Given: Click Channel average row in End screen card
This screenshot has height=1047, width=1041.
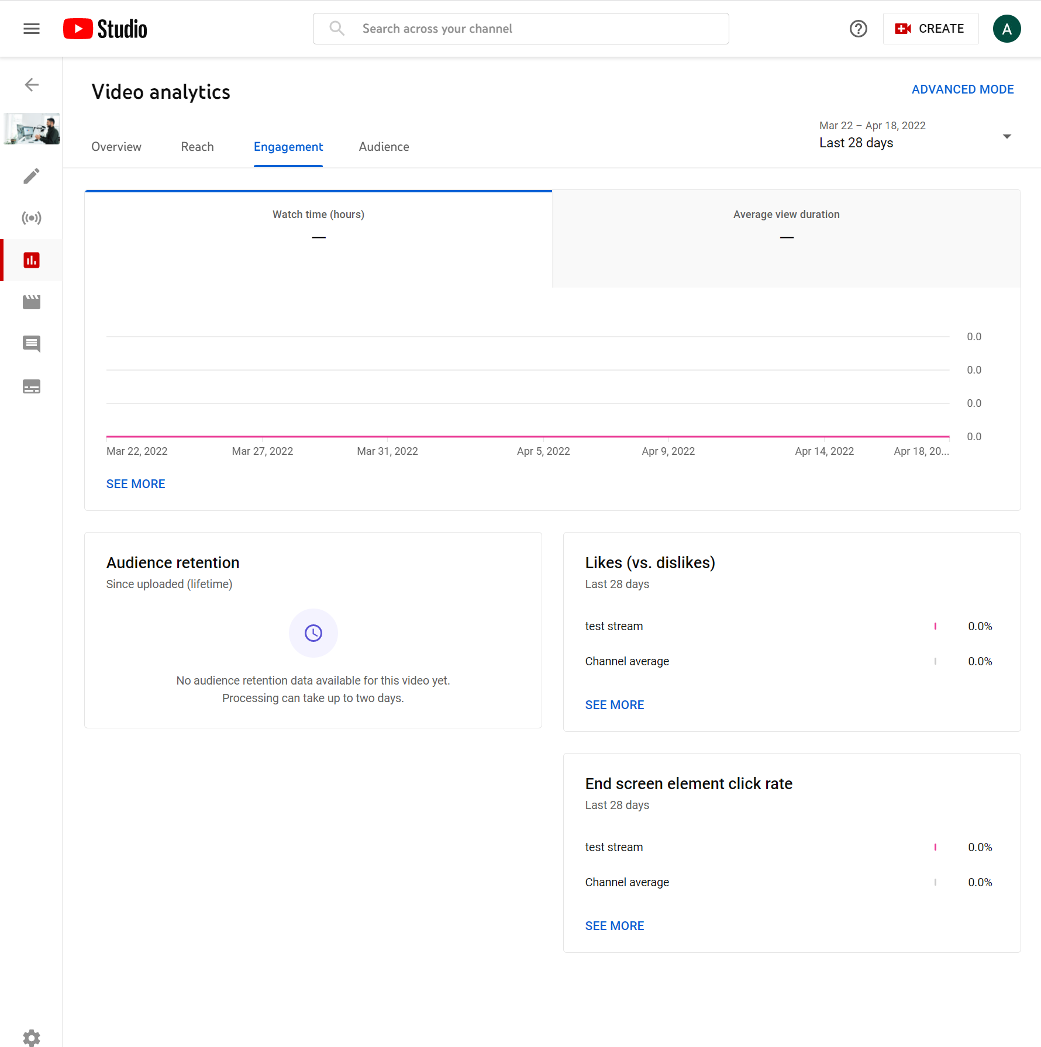Looking at the screenshot, I should [x=789, y=882].
